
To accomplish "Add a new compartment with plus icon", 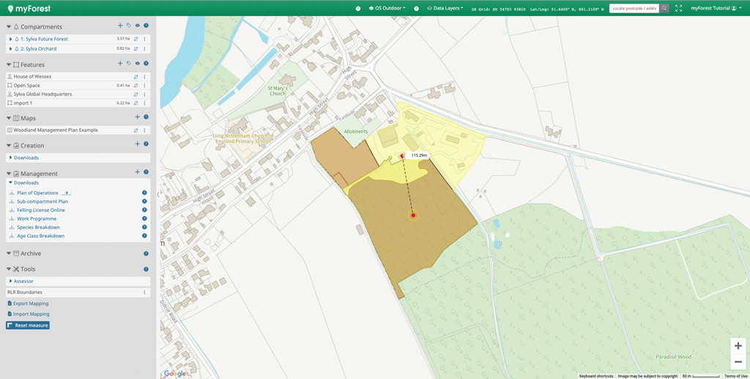I will [120, 26].
